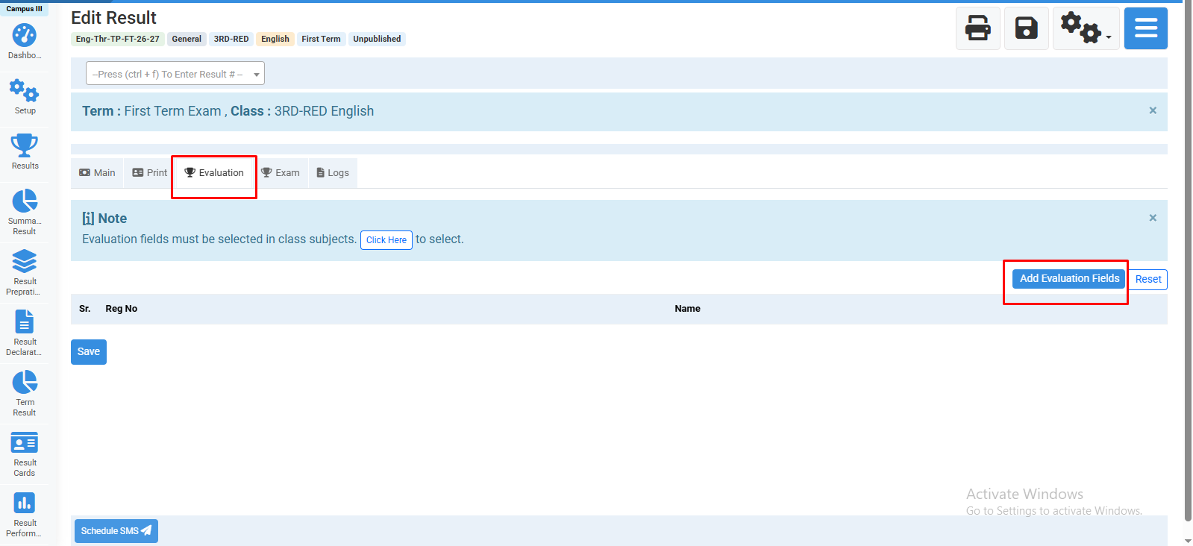Click the floppy disk save icon
Screen dimensions: 1193x546
point(1027,28)
